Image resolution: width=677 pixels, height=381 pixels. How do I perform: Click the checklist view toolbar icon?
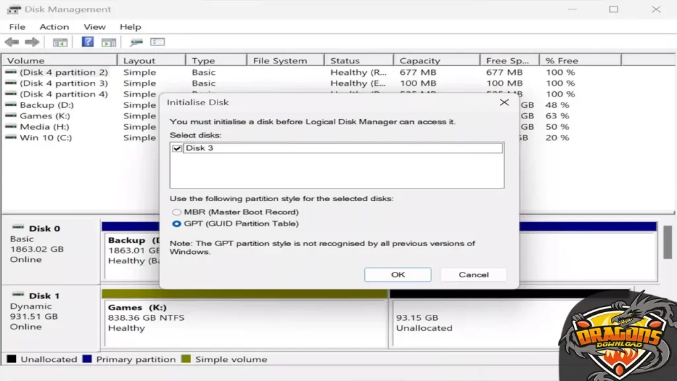pyautogui.click(x=157, y=42)
